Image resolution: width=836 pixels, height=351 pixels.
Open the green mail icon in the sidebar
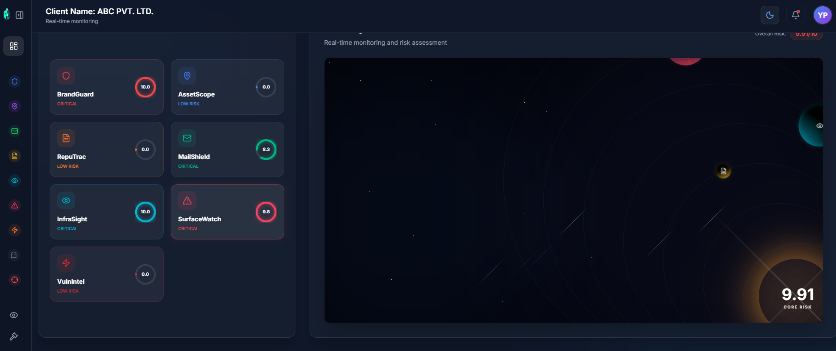(x=15, y=131)
